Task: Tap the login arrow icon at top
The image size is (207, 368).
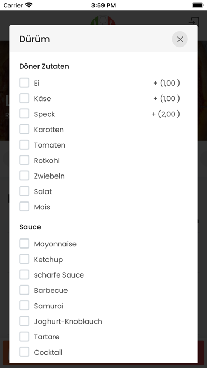Action: click(x=194, y=21)
